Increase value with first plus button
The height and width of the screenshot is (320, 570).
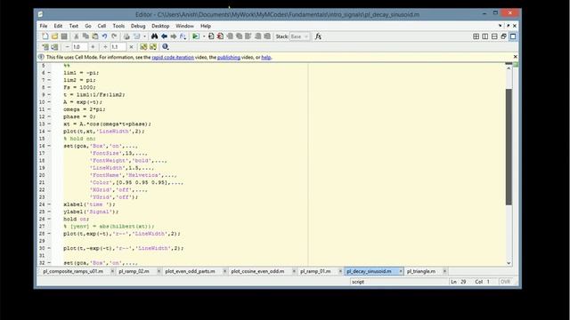point(93,47)
